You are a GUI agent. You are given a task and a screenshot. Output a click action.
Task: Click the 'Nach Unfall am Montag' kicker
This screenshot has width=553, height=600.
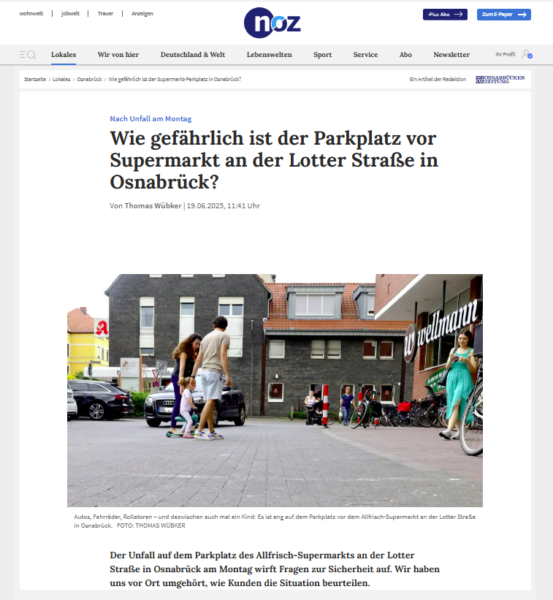coord(150,119)
